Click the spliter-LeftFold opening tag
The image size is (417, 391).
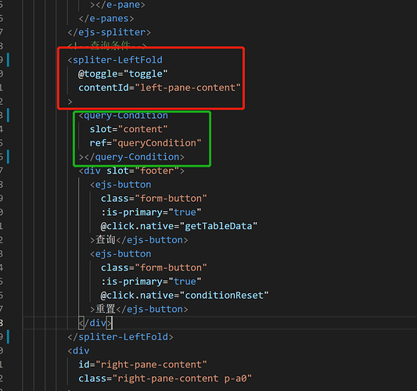pyautogui.click(x=115, y=60)
